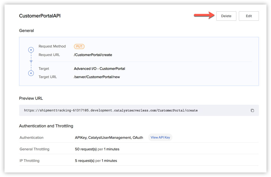Select the General Throttling row label
This screenshot has height=177, width=271.
pyautogui.click(x=34, y=149)
